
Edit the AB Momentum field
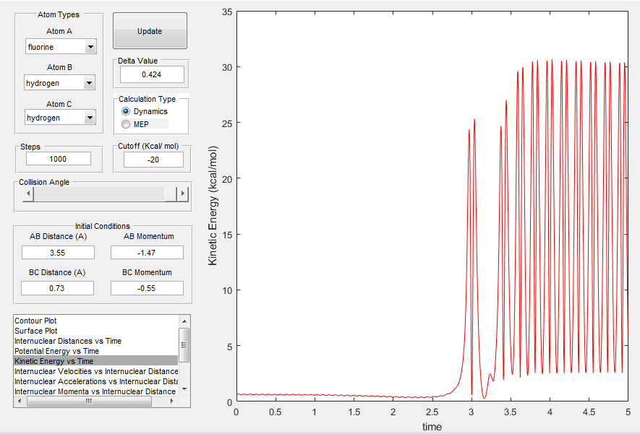[x=147, y=253]
